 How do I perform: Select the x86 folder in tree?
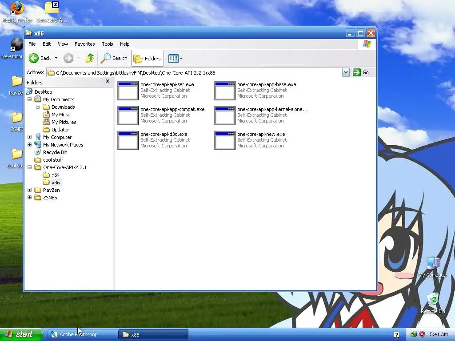52,182
